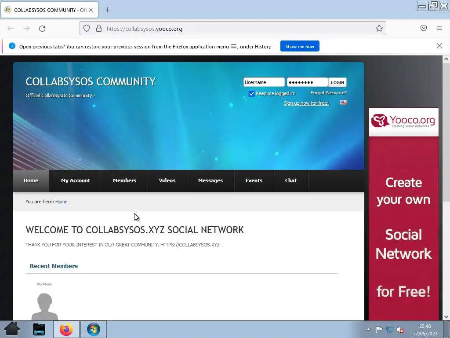Click Forgot Password link
450x338 pixels.
tap(329, 92)
